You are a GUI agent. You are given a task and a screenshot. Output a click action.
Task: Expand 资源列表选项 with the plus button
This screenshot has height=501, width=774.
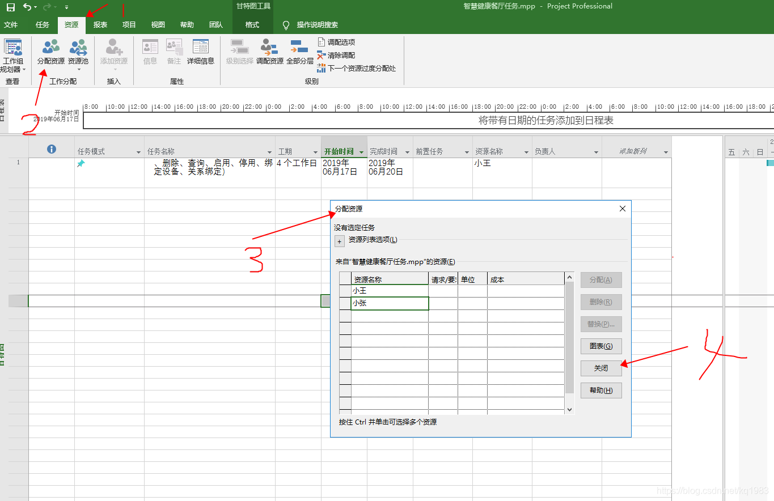pos(340,241)
